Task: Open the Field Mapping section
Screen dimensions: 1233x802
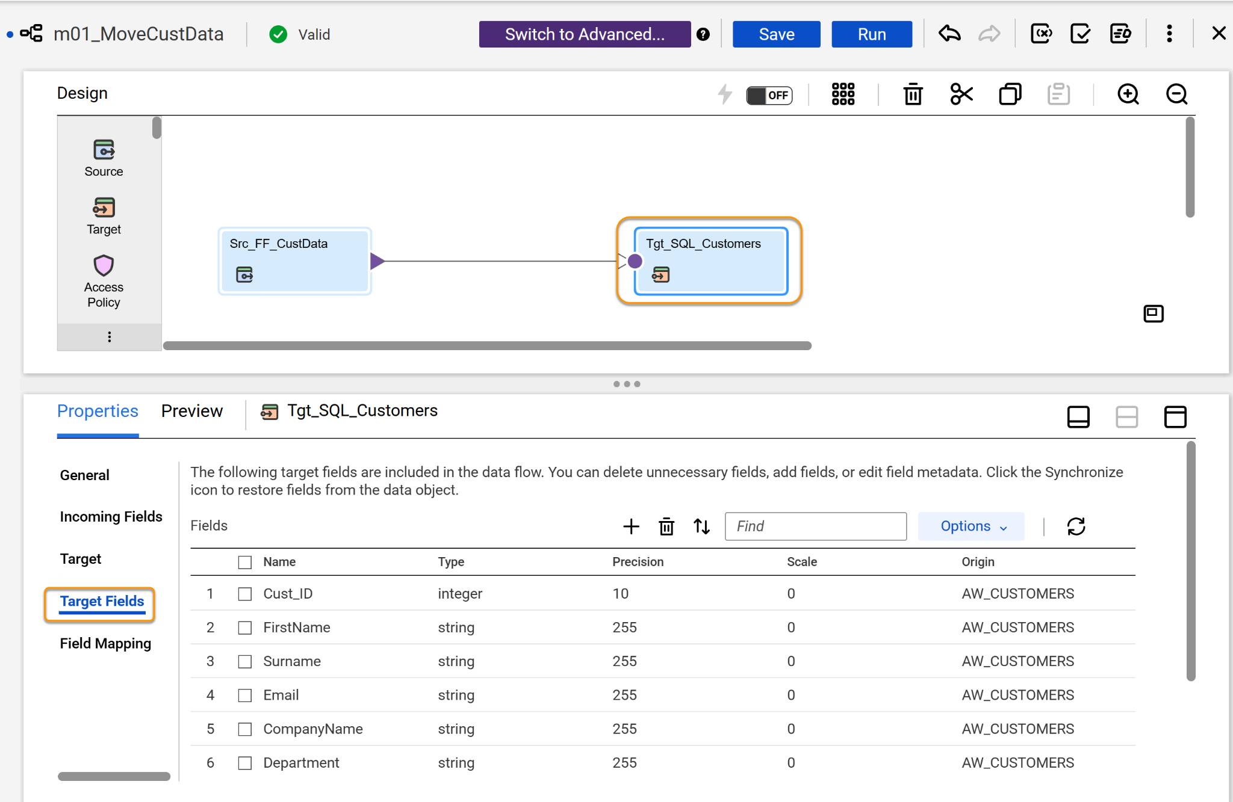Action: (105, 643)
